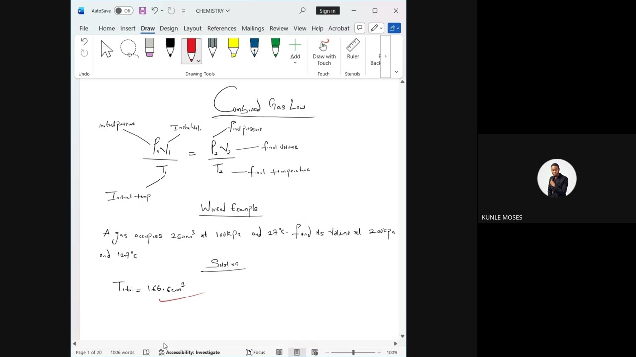Viewport: 636px width, 357px height.
Task: Switch to Read Mode view
Action: tap(279, 352)
